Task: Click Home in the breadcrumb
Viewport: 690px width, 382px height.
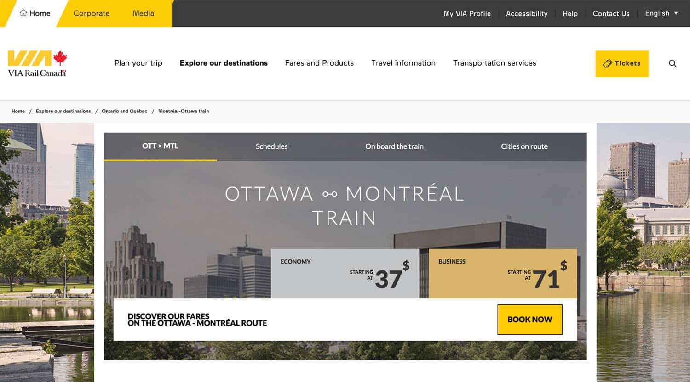Action: point(18,111)
